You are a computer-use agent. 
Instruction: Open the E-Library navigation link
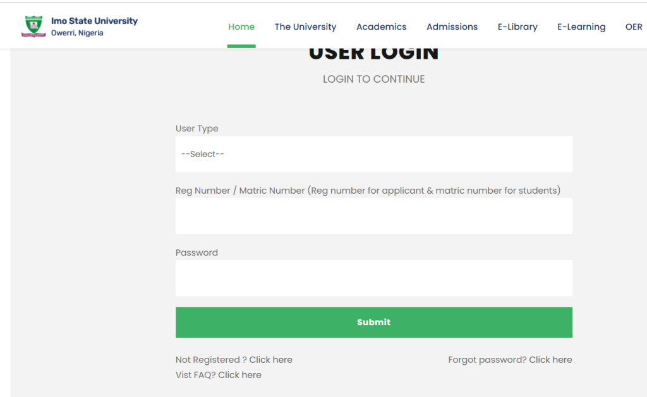point(517,27)
